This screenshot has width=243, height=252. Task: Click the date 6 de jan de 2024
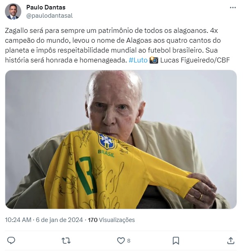coord(59,220)
